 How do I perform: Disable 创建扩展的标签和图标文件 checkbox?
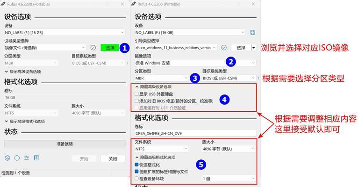pyautogui.click(x=136, y=172)
